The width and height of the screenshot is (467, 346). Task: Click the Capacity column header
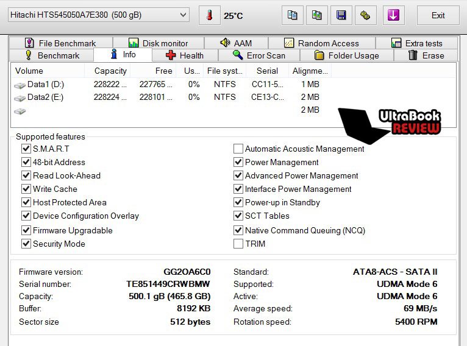[107, 71]
